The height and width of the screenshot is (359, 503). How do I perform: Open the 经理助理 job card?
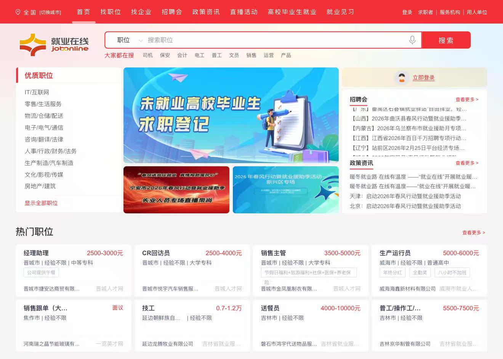[x=73, y=270]
